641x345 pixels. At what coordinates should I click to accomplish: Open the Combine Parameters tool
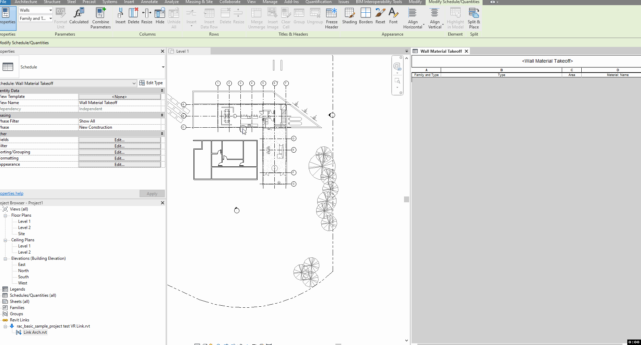[x=100, y=15]
